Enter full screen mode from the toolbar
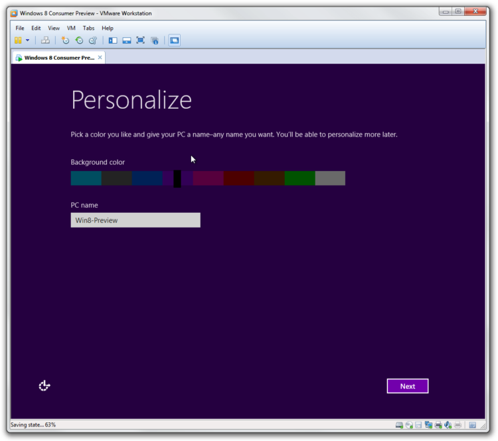Screen dimensions: 498x441 (x=140, y=40)
